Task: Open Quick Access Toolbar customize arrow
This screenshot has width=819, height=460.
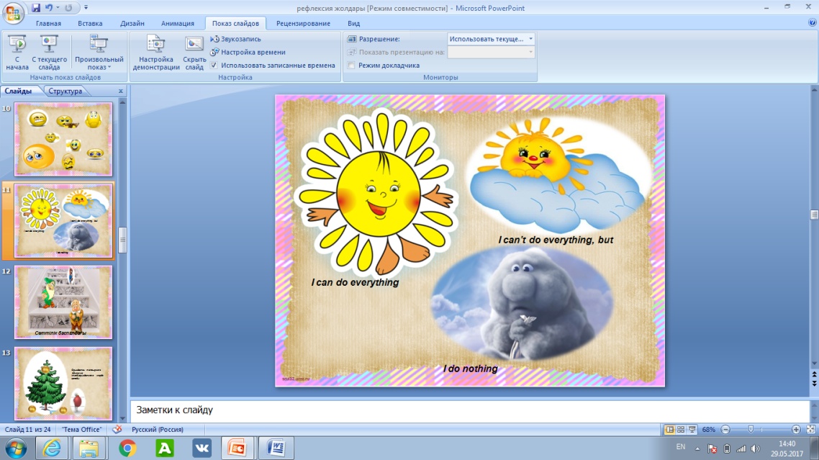Action: point(86,8)
